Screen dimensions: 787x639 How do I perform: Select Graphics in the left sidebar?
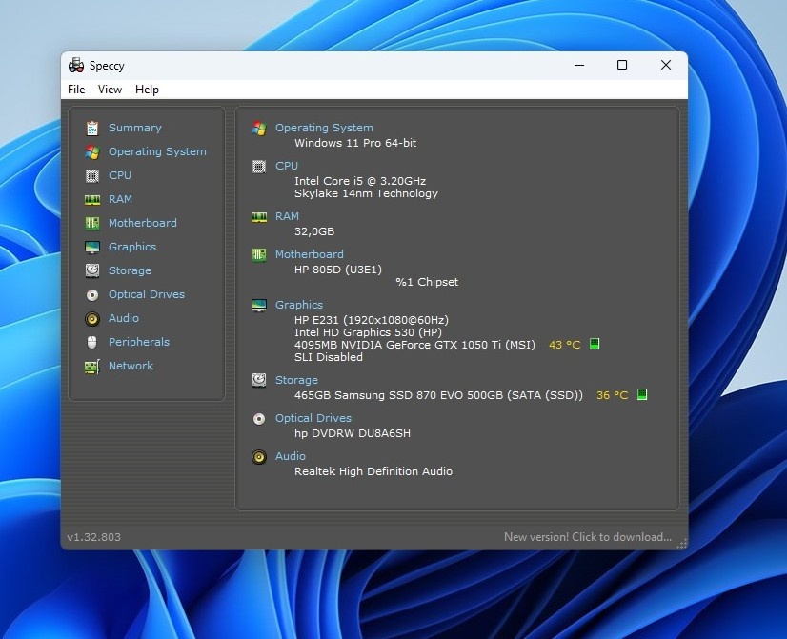click(x=131, y=247)
